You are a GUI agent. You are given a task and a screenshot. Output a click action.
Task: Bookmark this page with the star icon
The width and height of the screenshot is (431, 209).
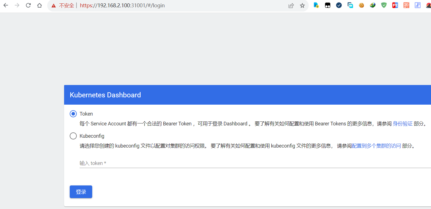coord(302,6)
